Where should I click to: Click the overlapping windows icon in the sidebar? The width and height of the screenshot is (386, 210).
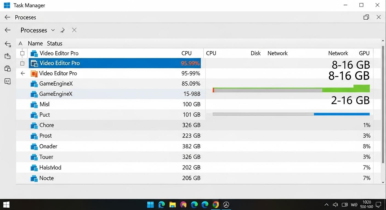(x=7, y=68)
